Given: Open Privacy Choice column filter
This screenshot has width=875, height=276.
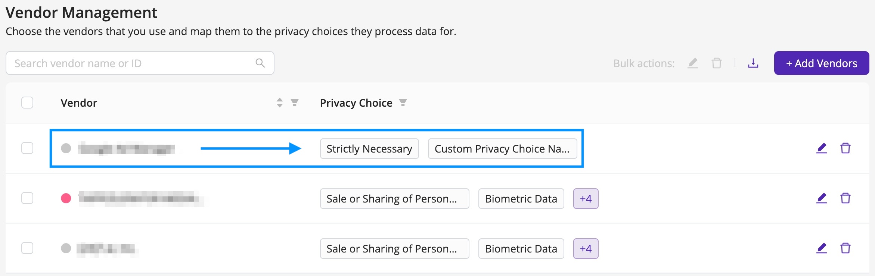Looking at the screenshot, I should point(403,103).
